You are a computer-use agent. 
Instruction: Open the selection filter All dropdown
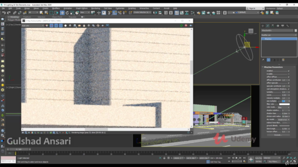(x=33, y=13)
